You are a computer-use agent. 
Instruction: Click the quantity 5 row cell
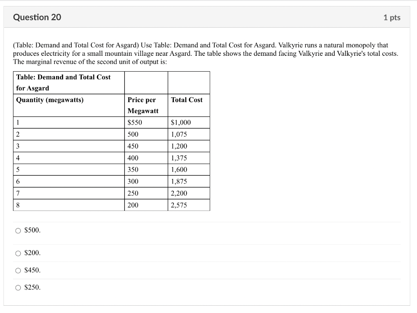(x=17, y=169)
